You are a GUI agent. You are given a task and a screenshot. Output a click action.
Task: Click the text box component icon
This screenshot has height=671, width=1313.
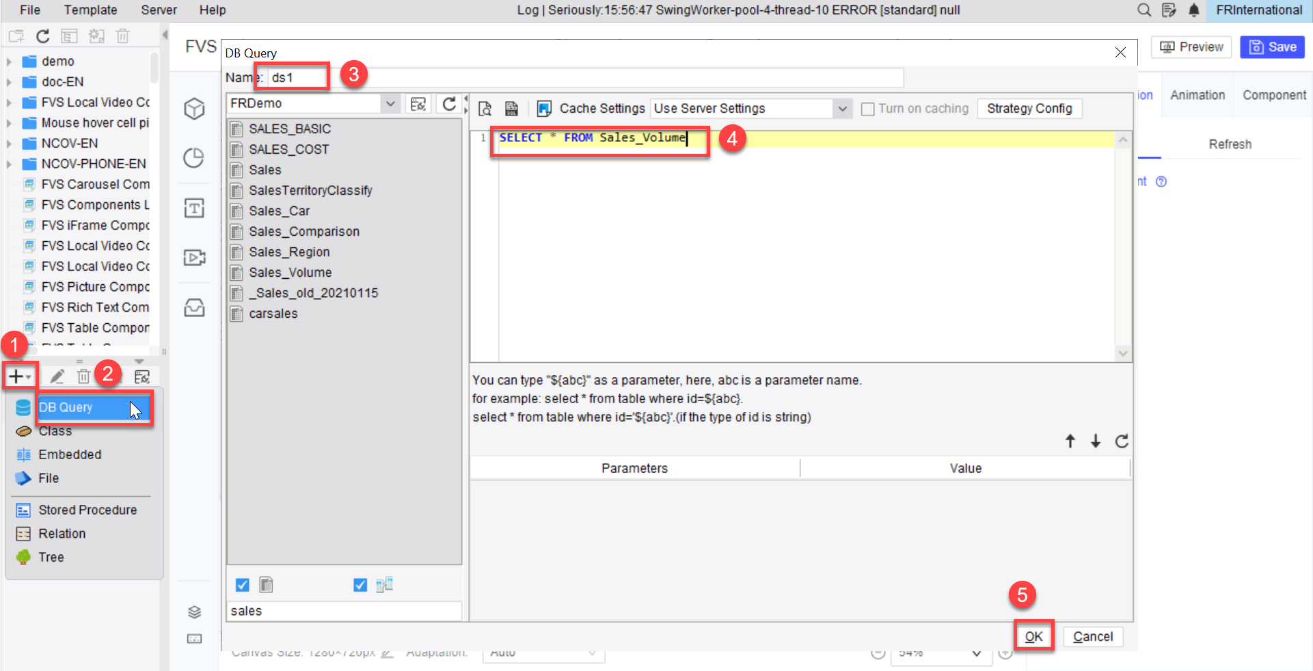194,208
